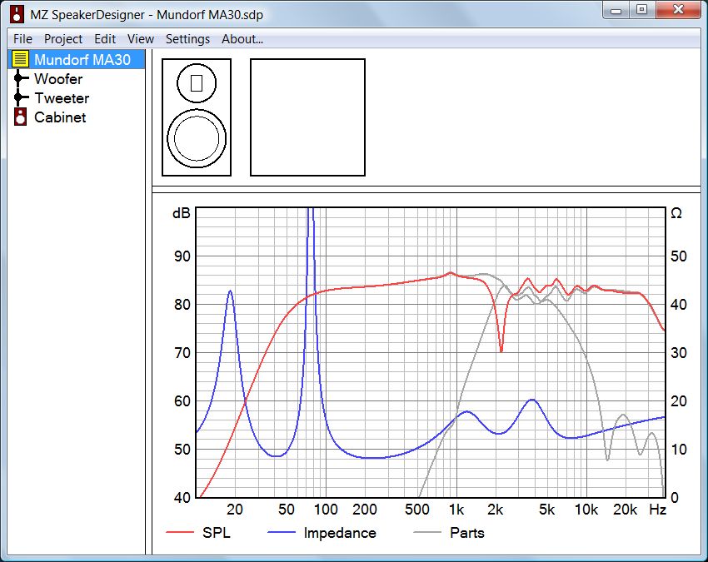
Task: Click the red SPL legend line
Action: tap(180, 533)
